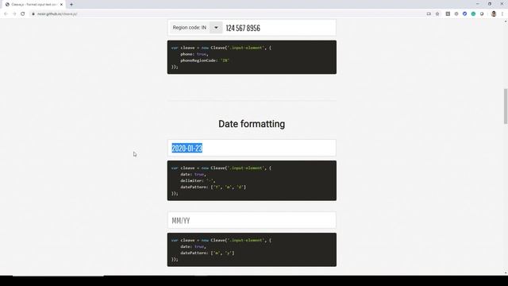Click the date input showing 2020-01-23

(x=252, y=149)
